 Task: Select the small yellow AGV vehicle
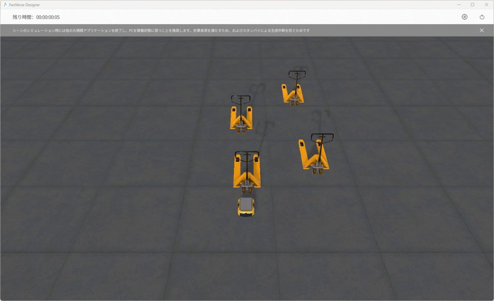(246, 207)
